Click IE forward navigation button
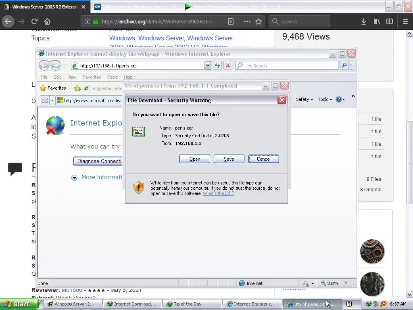This screenshot has height=310, width=413. point(55,65)
